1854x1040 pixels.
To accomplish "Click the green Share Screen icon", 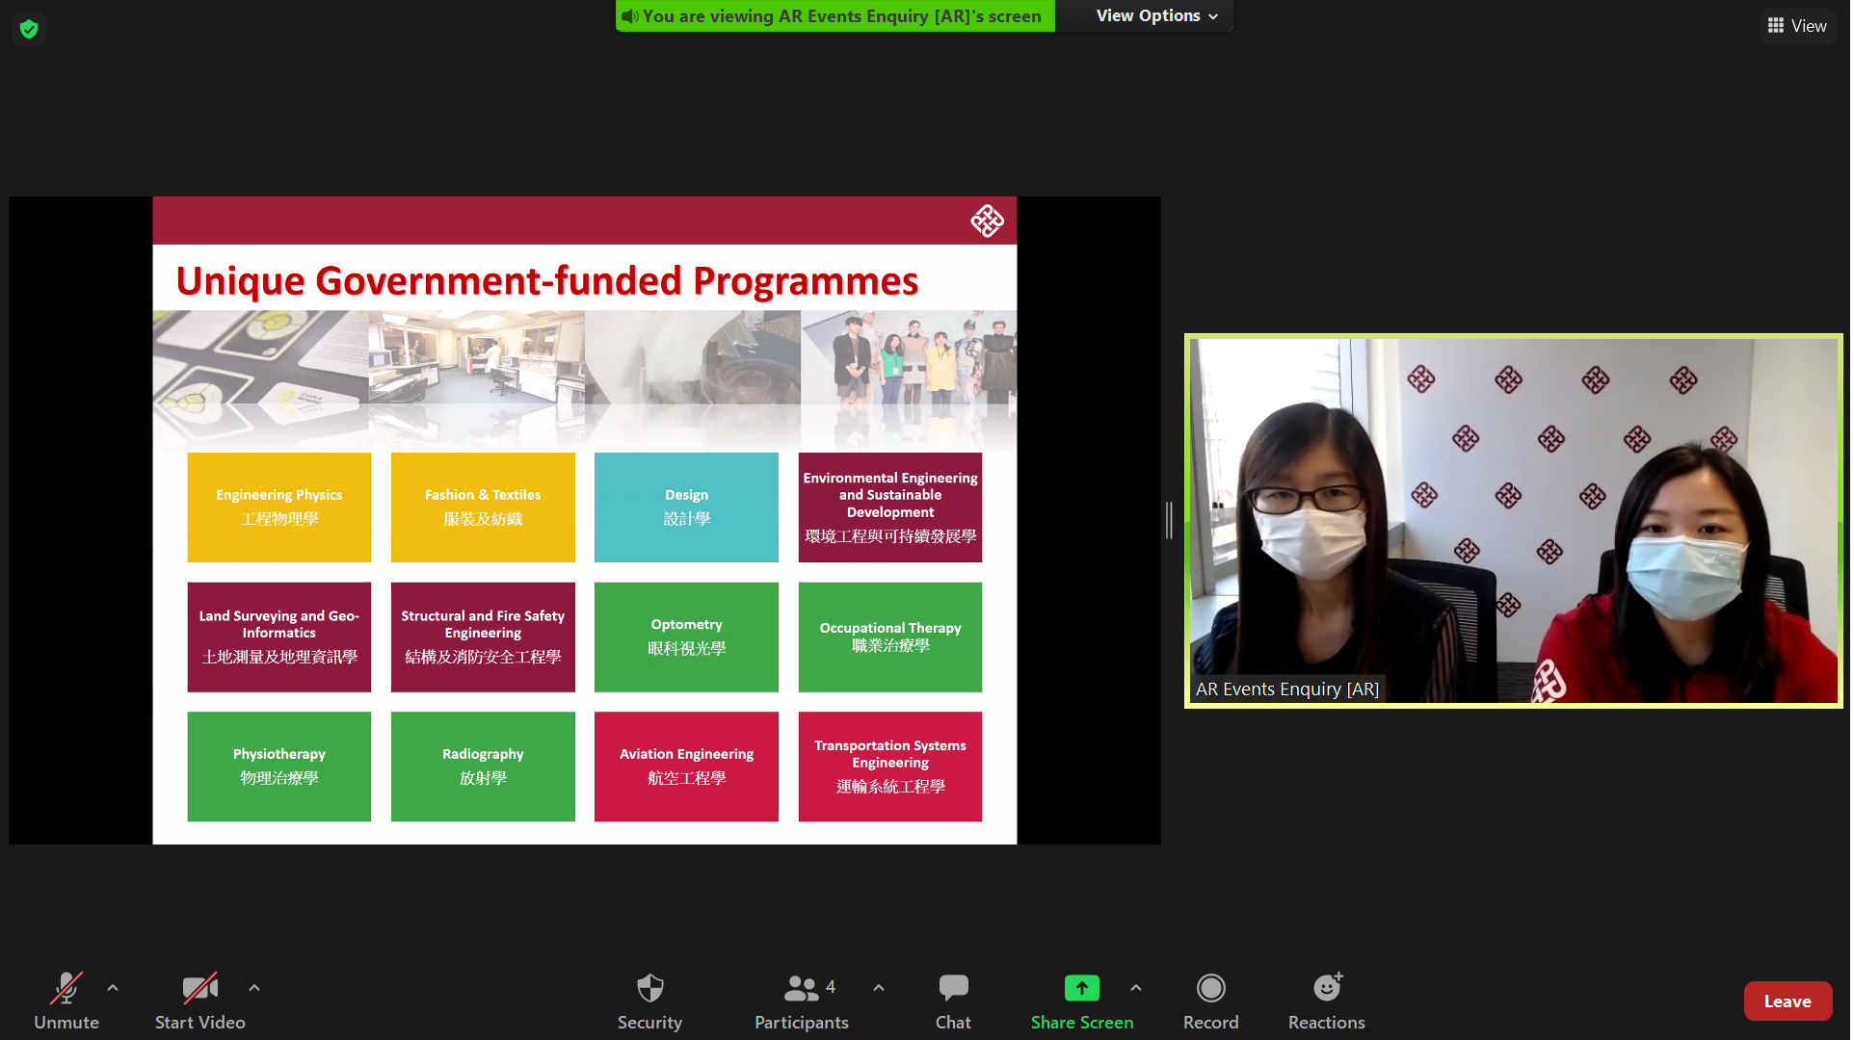I will [1083, 989].
